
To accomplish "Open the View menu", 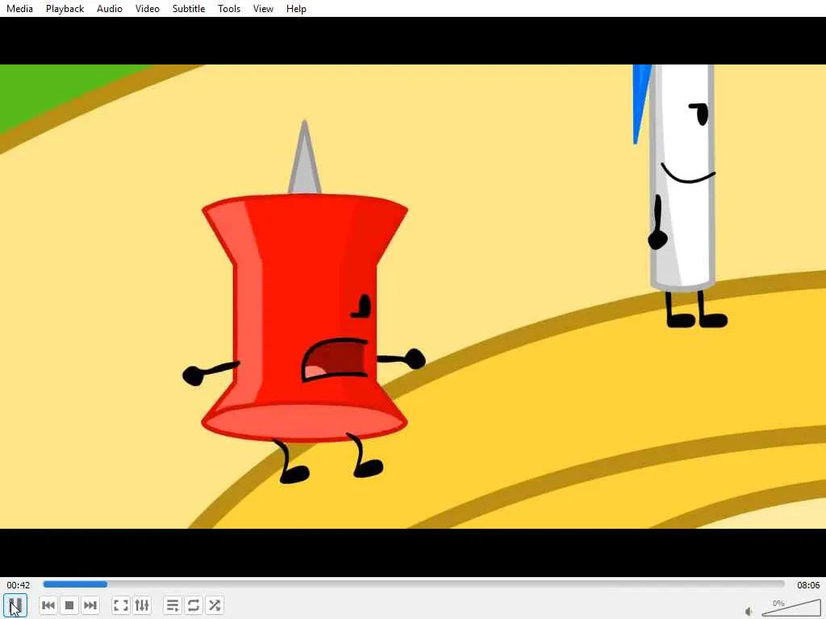I will [x=263, y=8].
